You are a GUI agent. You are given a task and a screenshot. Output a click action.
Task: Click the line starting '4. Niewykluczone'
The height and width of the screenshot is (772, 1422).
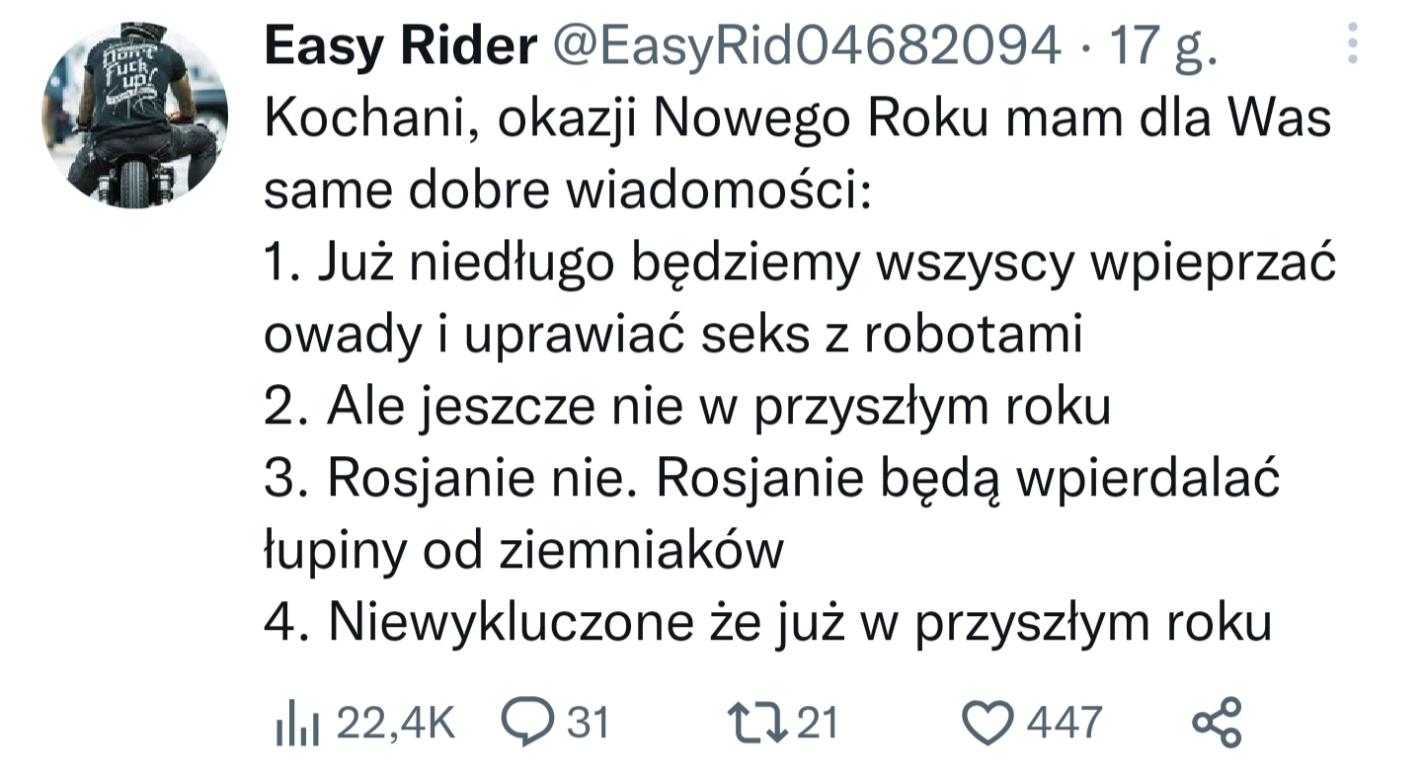point(767,623)
